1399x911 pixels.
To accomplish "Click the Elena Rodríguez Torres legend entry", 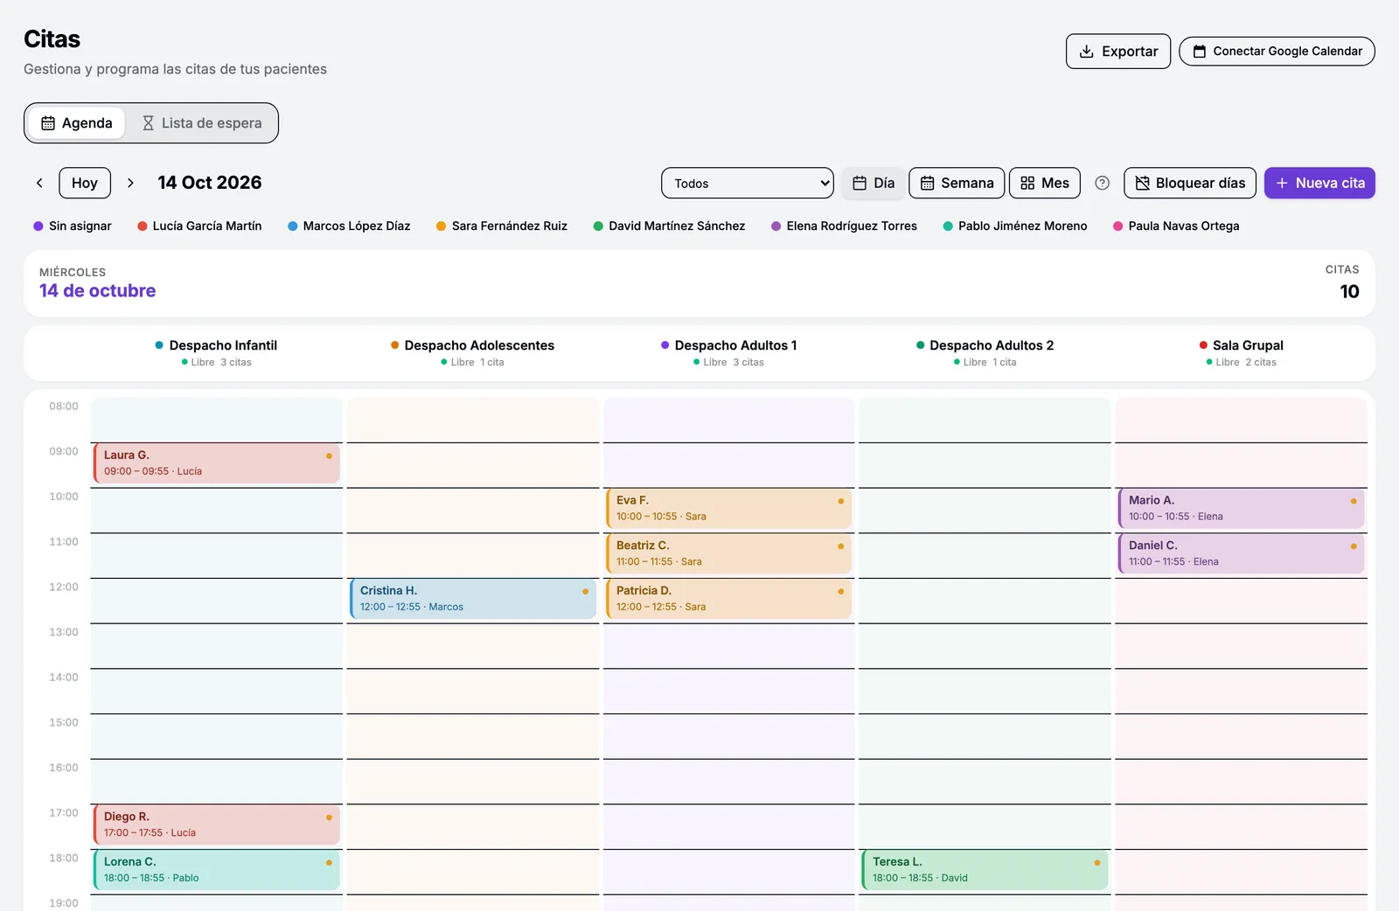I will [844, 226].
